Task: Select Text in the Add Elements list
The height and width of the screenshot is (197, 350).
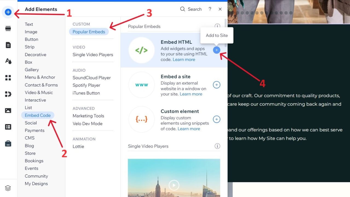Action: (x=29, y=24)
